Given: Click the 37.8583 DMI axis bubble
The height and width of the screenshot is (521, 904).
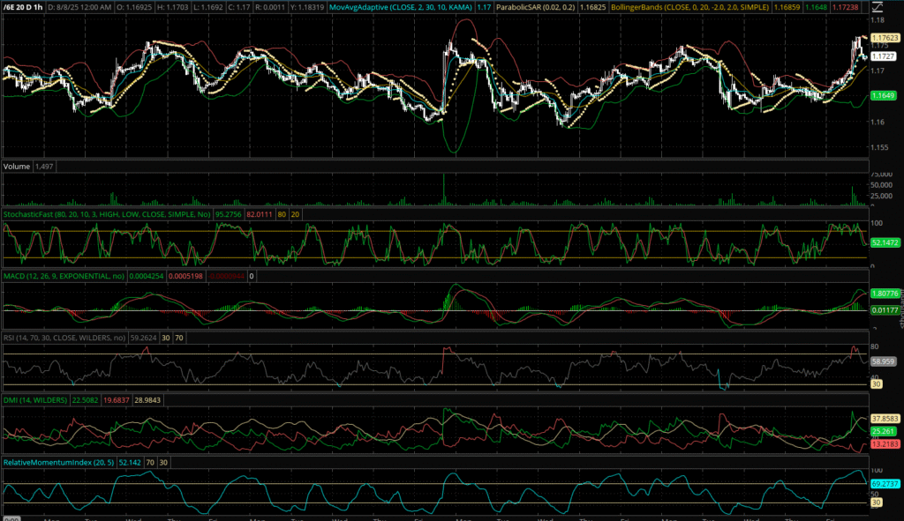Looking at the screenshot, I should tap(885, 419).
